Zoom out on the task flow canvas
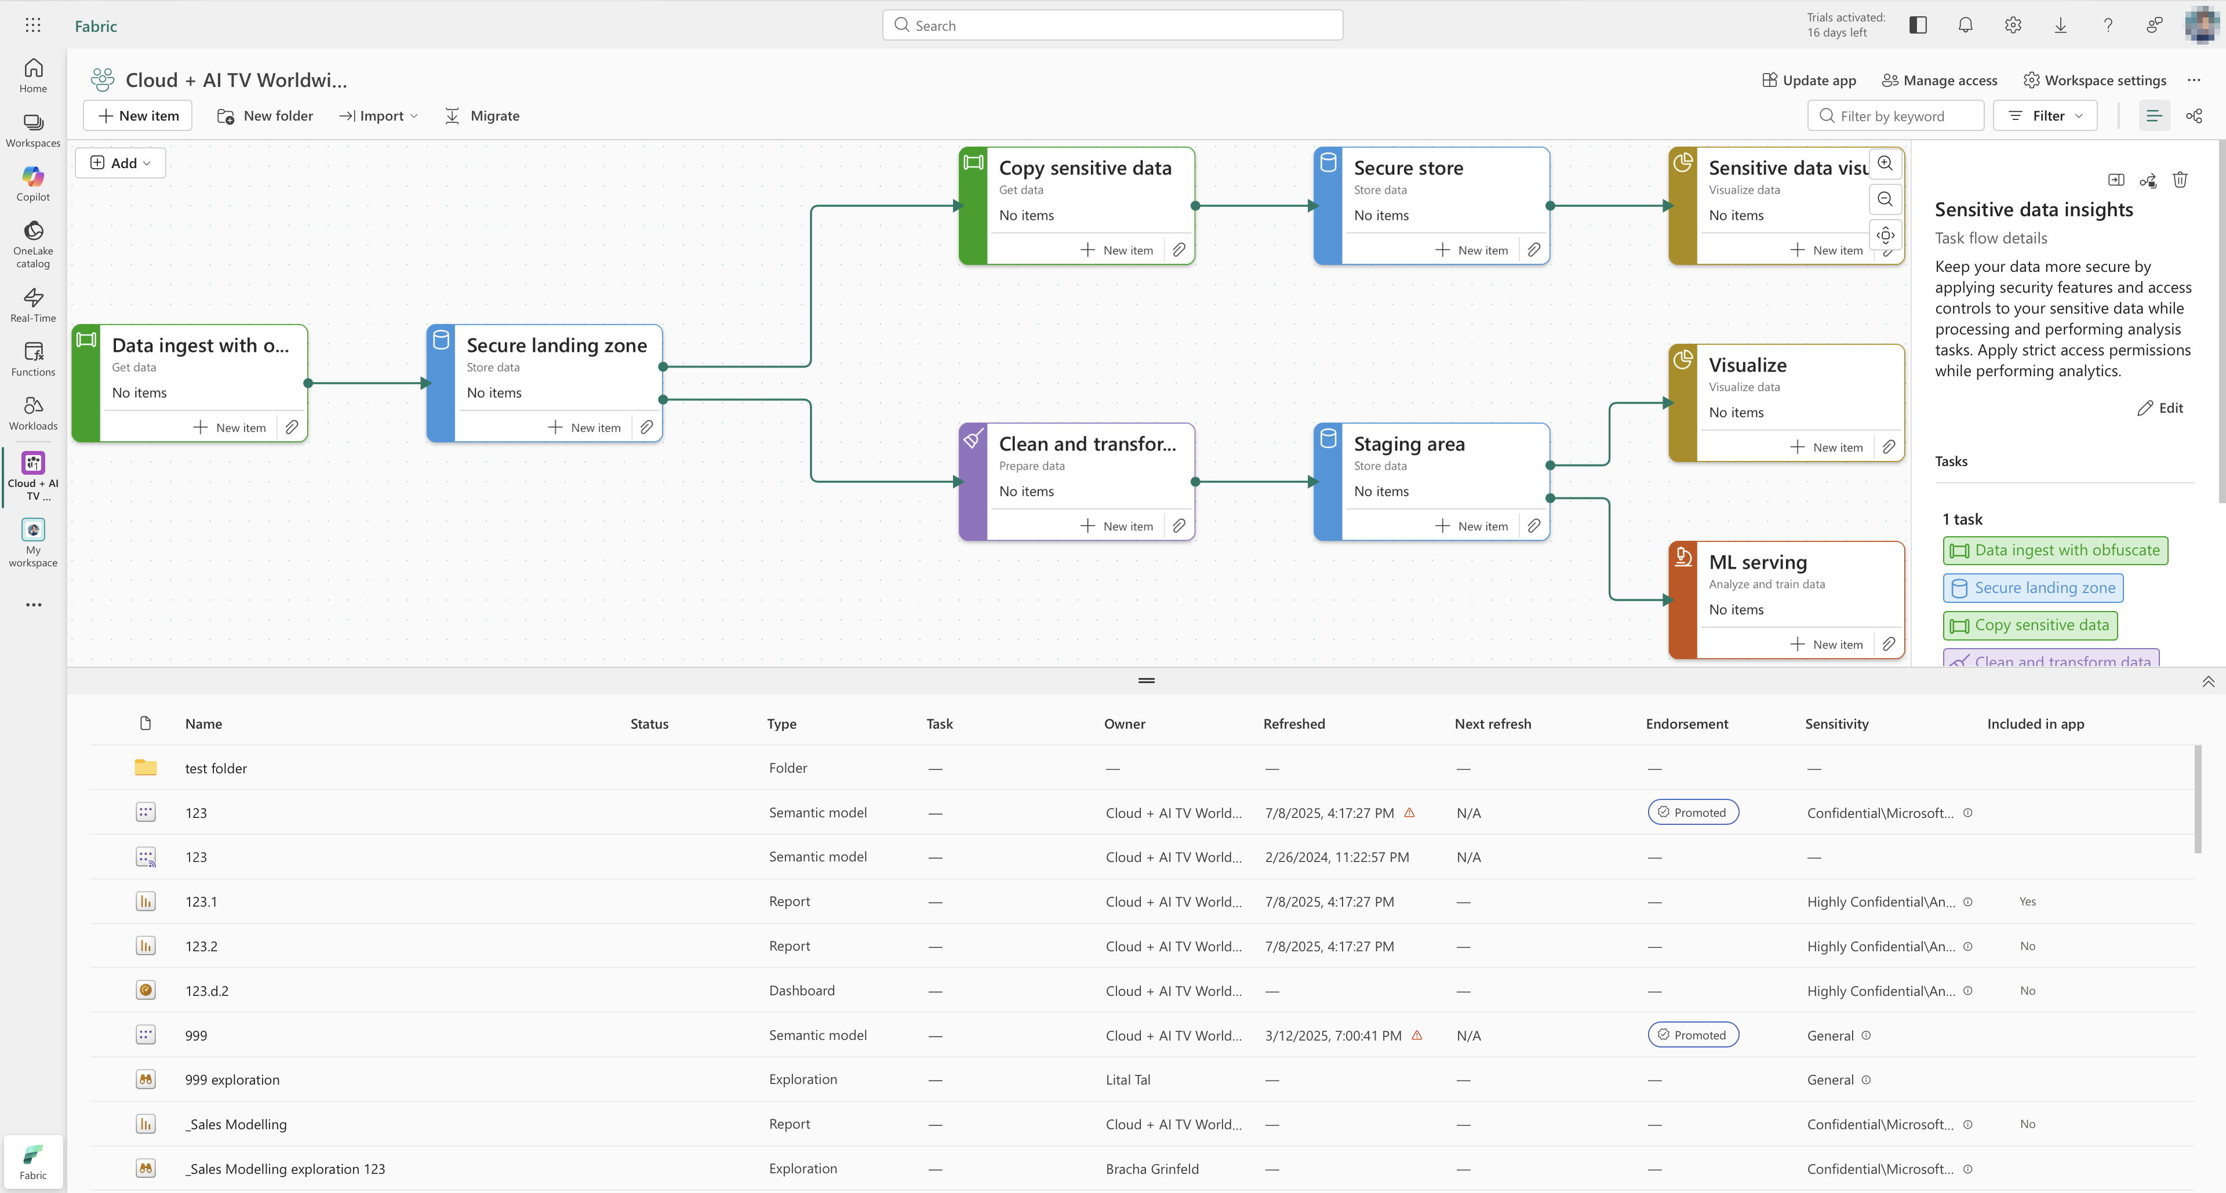The width and height of the screenshot is (2226, 1193). pyautogui.click(x=1885, y=199)
